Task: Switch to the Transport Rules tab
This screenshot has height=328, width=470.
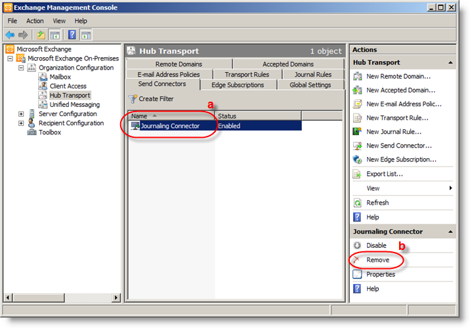Action: click(x=247, y=74)
